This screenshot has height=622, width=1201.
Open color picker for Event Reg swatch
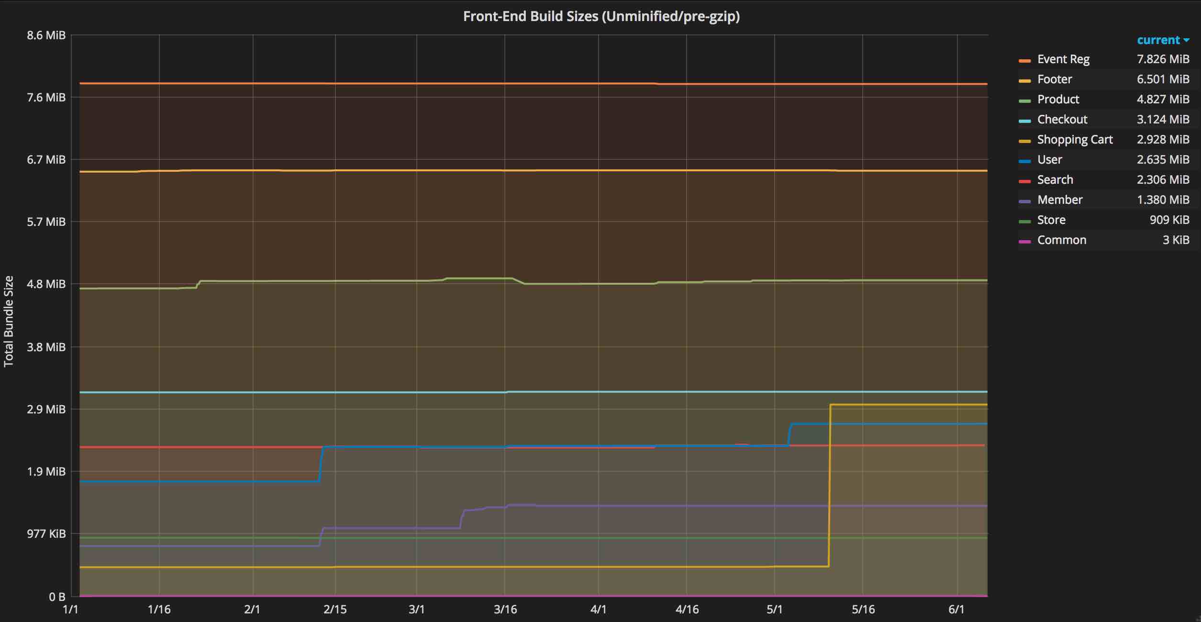[1024, 61]
